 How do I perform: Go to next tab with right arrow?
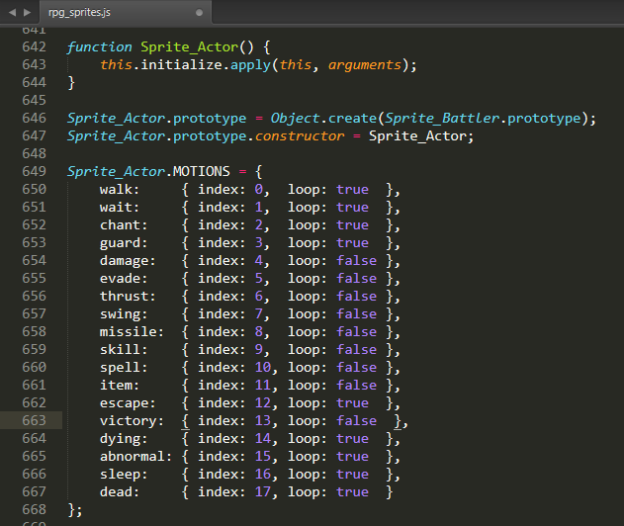[x=27, y=13]
